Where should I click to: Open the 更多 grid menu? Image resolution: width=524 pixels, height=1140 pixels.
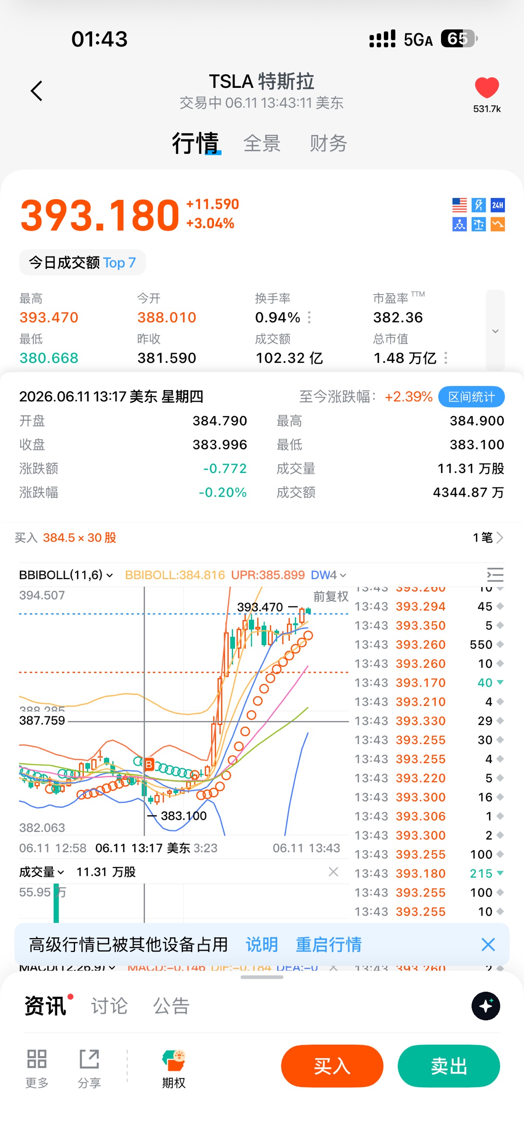(37, 1068)
